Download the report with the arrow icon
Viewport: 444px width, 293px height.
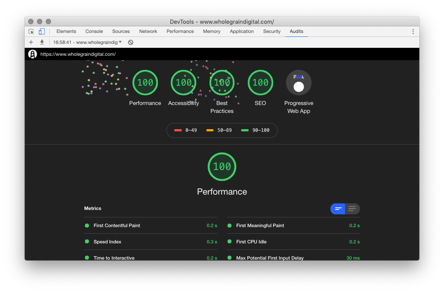(42, 42)
